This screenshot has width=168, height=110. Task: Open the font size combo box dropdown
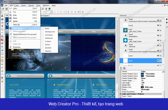tap(51, 12)
